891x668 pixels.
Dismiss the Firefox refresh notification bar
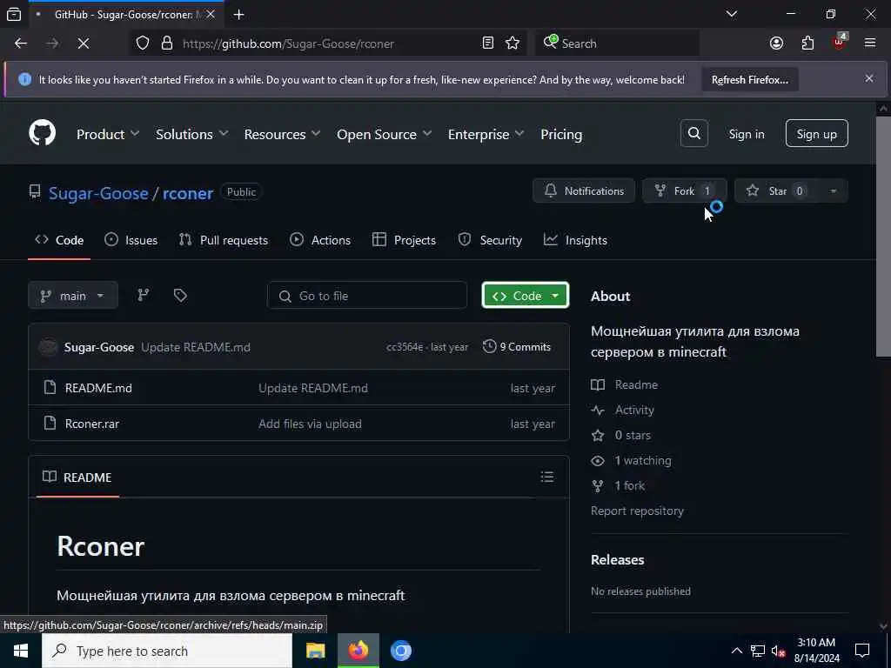coord(869,79)
